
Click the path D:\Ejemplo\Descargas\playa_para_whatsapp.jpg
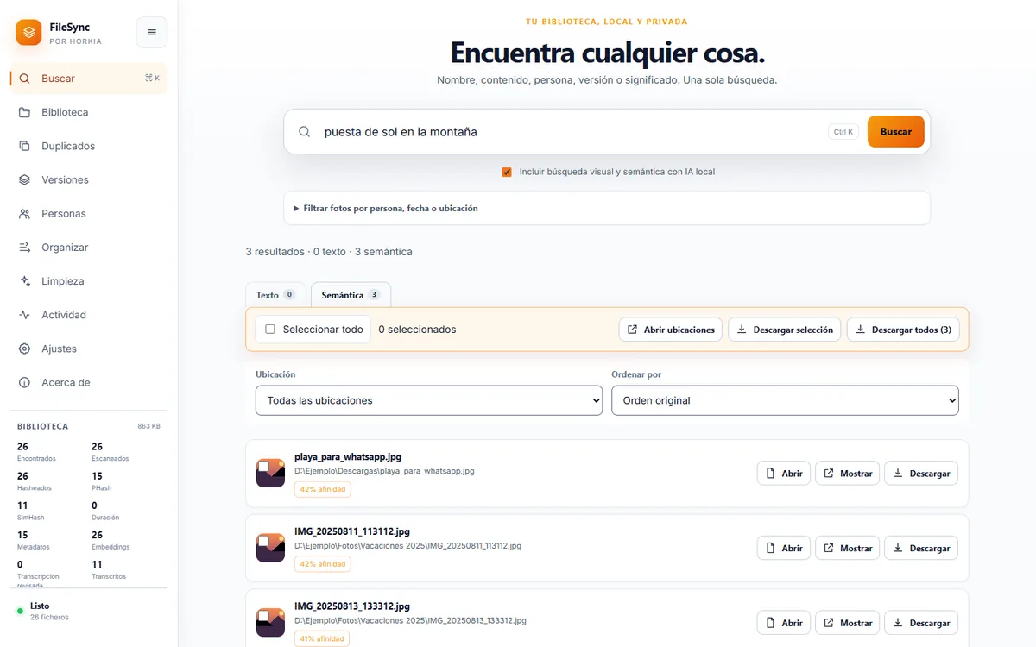[x=384, y=472]
